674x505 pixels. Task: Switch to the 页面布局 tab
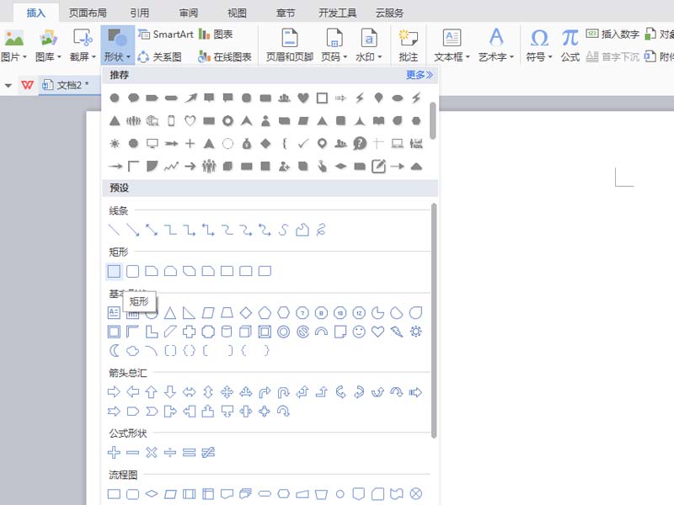(x=88, y=13)
